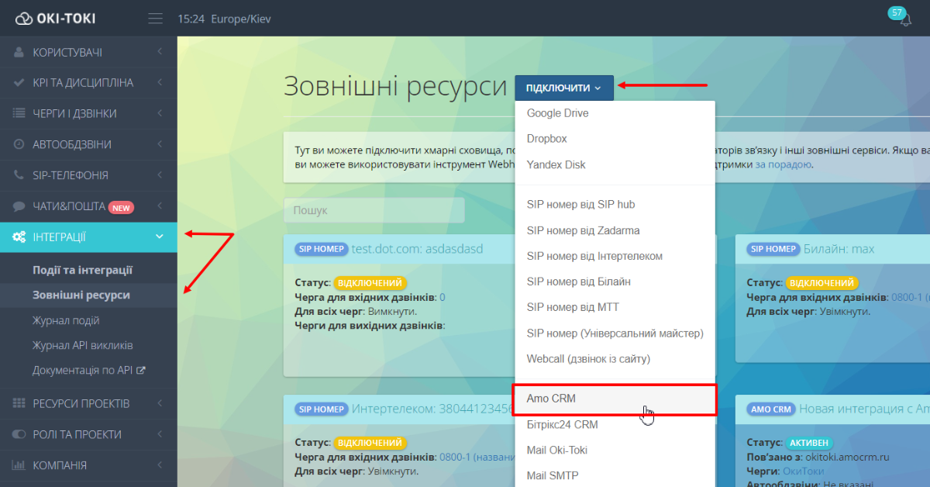930x487 pixels.
Task: Open Журнал API викликів submenu item
Action: [x=83, y=345]
